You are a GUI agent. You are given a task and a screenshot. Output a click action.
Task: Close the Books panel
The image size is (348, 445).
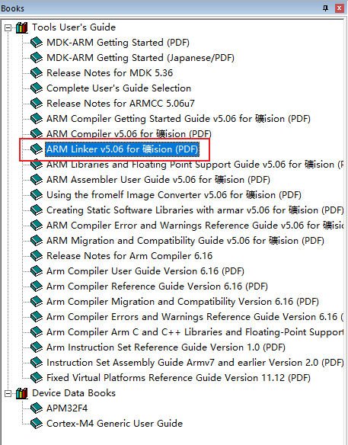point(339,8)
